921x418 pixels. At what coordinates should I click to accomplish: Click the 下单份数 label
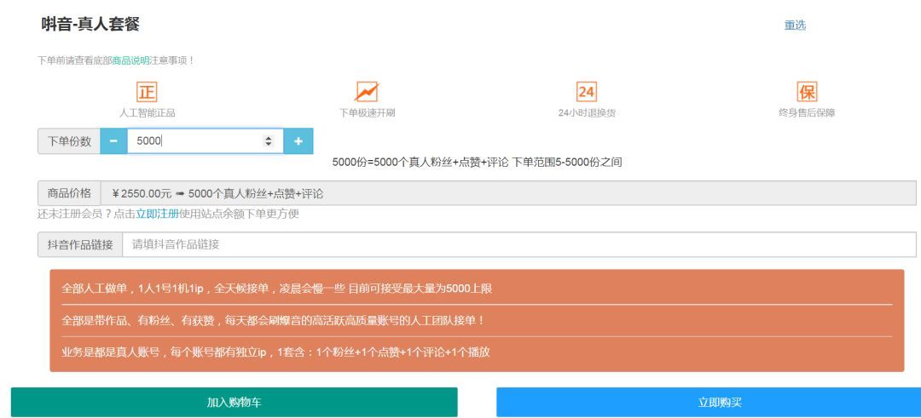(69, 141)
